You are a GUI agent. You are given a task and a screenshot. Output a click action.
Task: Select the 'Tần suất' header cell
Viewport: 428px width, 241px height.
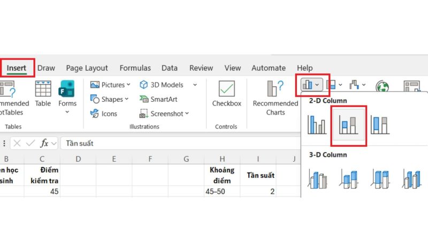(258, 175)
